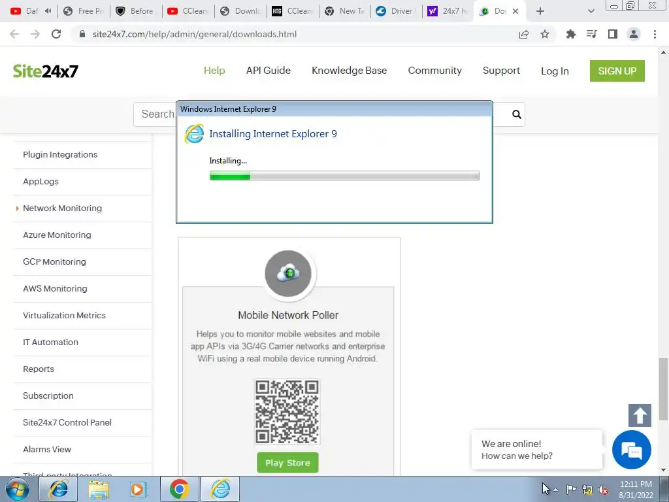
Task: Open the live chat bubble icon
Action: coord(632,450)
